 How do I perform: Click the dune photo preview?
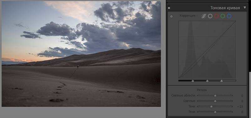pyautogui.click(x=81, y=54)
